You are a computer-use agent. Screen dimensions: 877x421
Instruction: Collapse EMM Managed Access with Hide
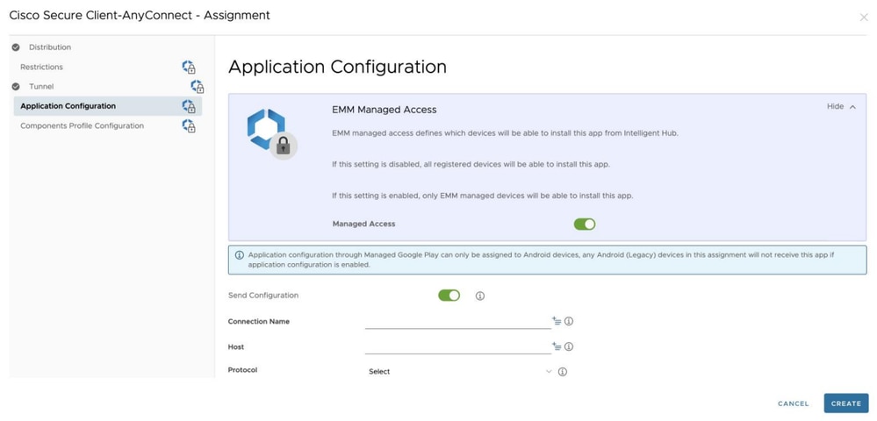click(841, 107)
